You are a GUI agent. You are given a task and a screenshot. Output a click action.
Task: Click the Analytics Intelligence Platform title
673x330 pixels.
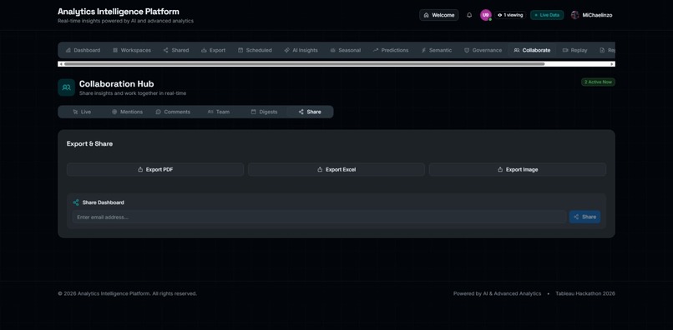click(x=119, y=12)
